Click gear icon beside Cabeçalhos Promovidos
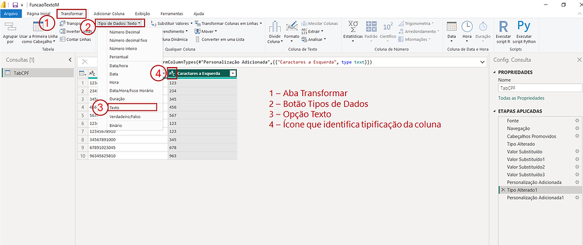The height and width of the screenshot is (245, 583). point(577,136)
